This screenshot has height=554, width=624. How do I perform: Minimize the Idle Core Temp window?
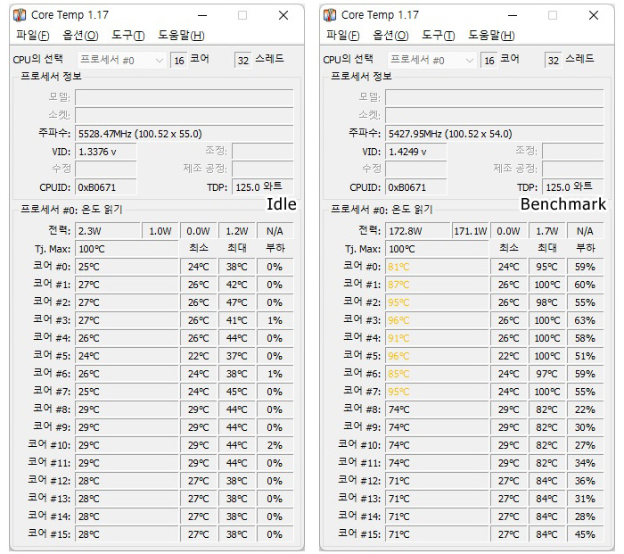[x=202, y=15]
